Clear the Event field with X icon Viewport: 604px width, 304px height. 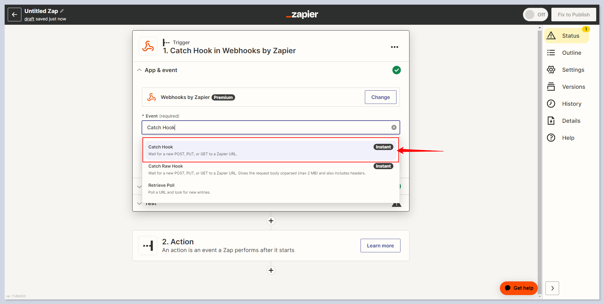pos(394,127)
